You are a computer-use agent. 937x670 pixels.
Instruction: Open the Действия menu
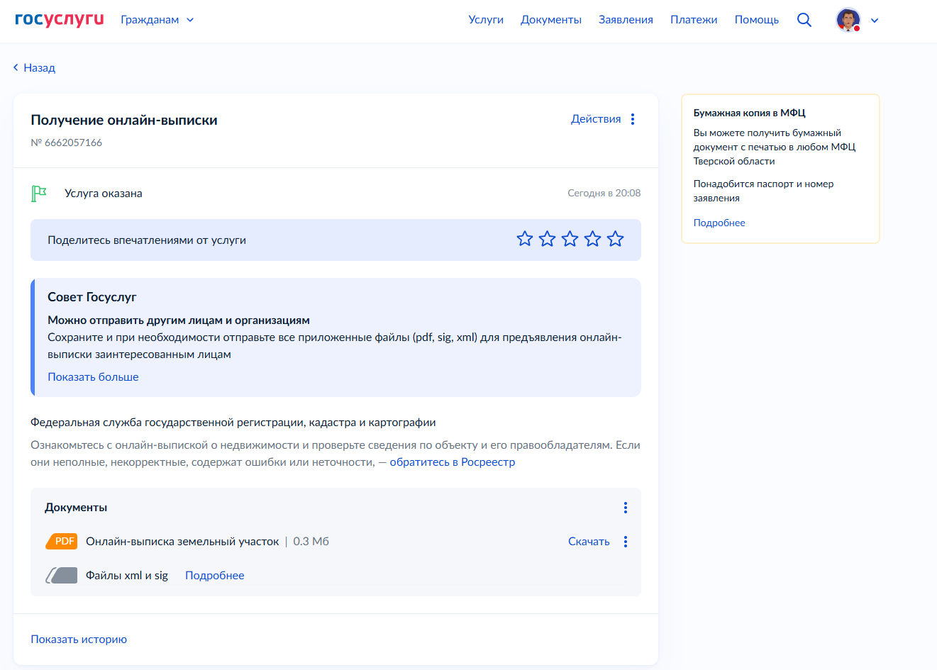(x=603, y=119)
